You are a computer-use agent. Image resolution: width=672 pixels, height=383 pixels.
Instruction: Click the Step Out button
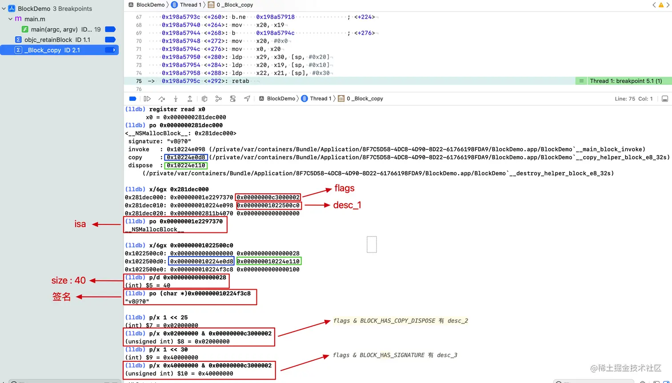(190, 99)
